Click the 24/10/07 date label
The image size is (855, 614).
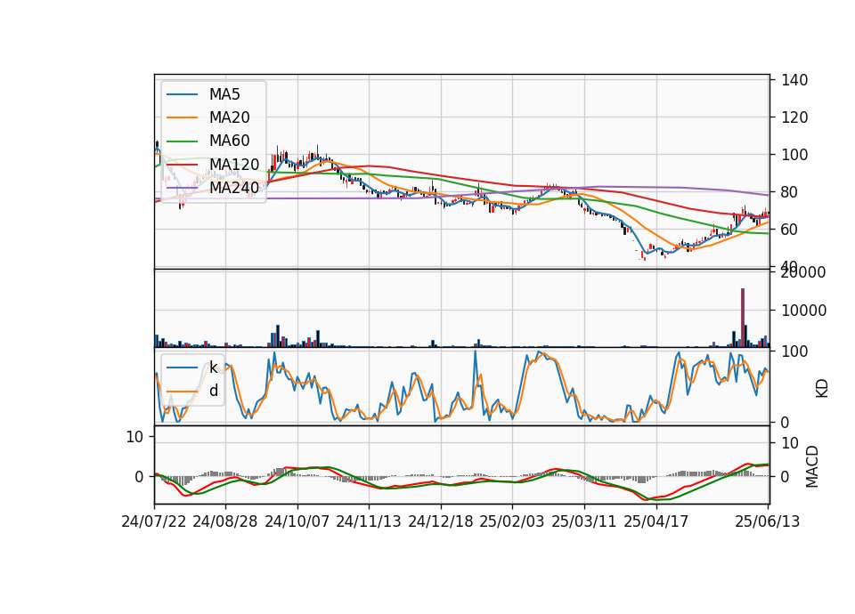pos(297,521)
